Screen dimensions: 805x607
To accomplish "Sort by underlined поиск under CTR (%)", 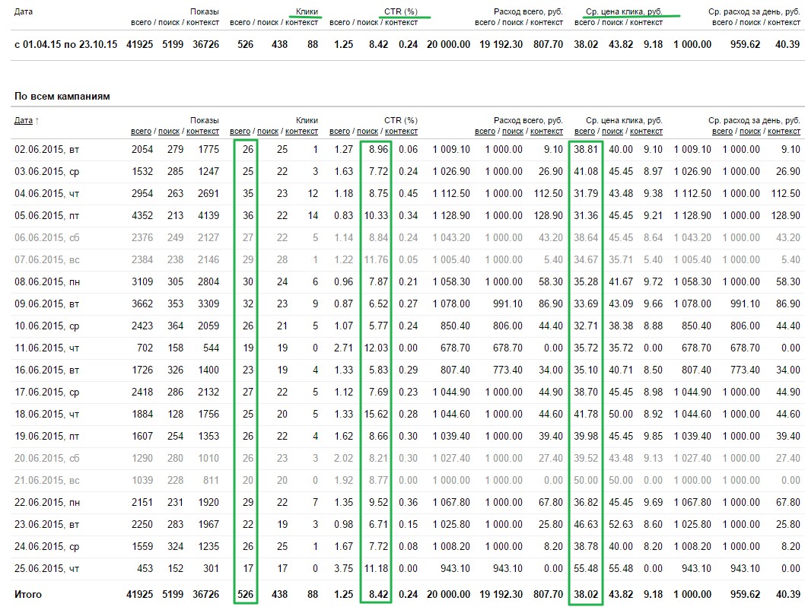I will (x=367, y=132).
